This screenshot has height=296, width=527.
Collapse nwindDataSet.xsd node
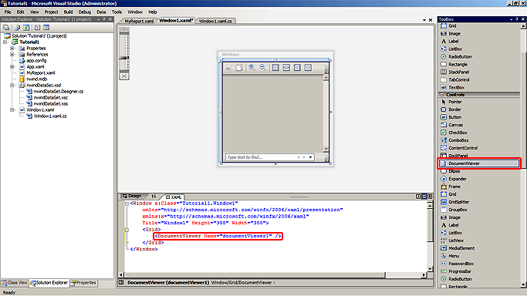coord(12,86)
